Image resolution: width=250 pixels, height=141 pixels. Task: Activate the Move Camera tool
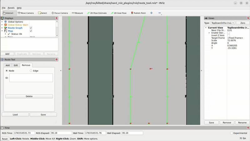pyautogui.click(x=26, y=13)
